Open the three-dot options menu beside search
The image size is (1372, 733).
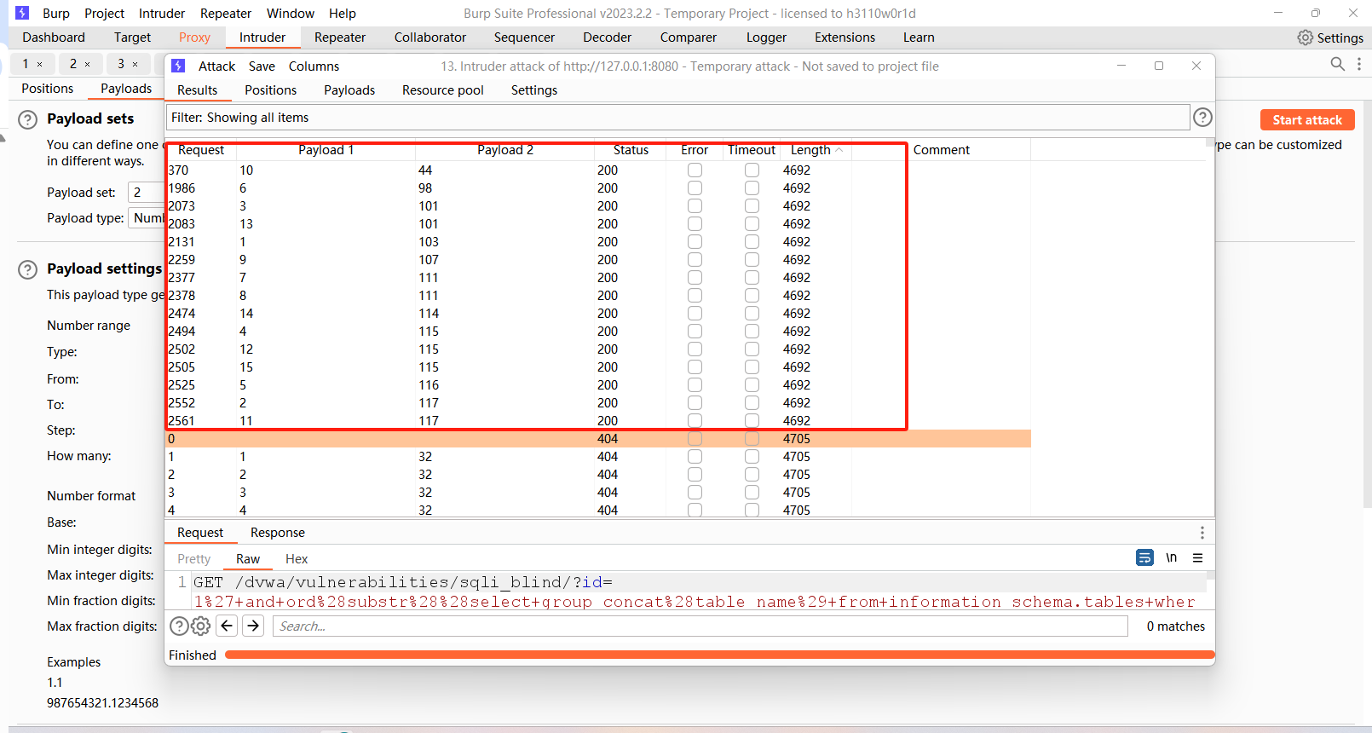1359,64
